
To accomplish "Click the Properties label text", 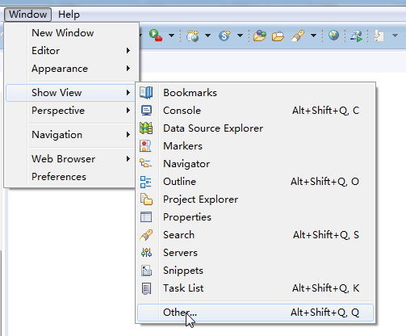I will click(187, 217).
